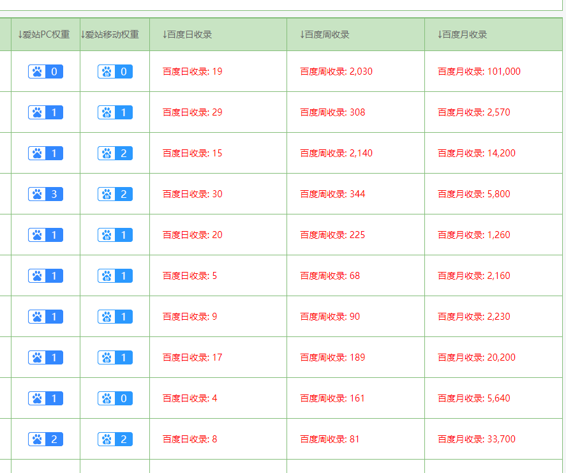Open link 百度月收录: 101,000

pyautogui.click(x=479, y=71)
